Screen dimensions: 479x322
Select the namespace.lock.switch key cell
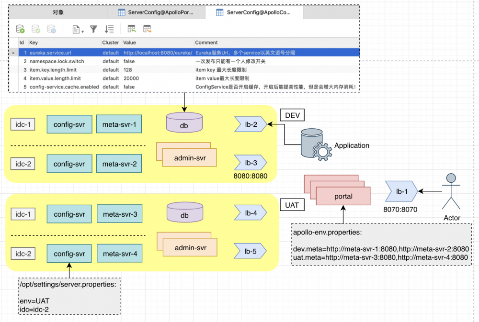(65, 61)
